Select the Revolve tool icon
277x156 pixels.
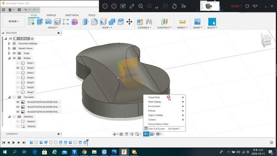pyautogui.click(x=48, y=22)
